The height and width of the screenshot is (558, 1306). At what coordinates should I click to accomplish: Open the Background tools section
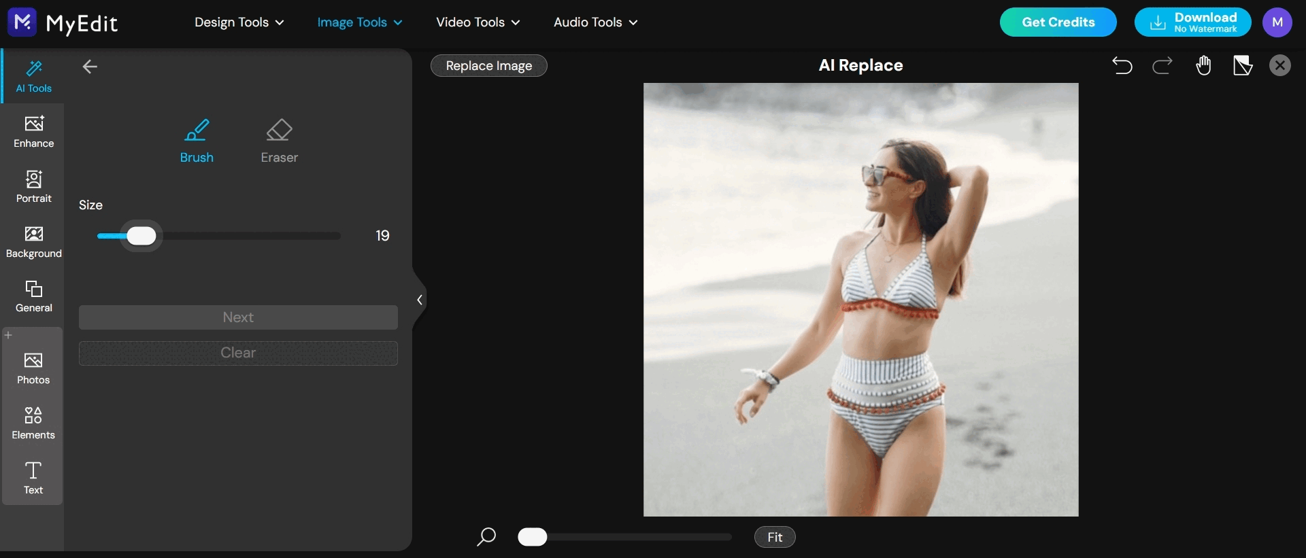pyautogui.click(x=33, y=242)
